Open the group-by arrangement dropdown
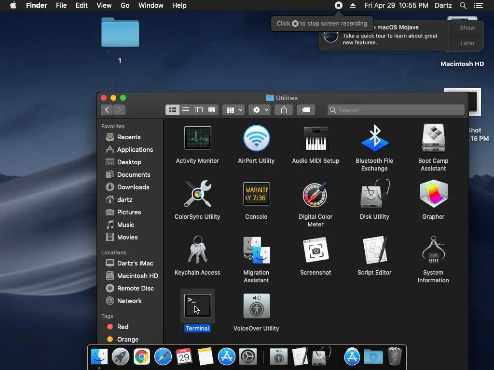 coord(233,110)
